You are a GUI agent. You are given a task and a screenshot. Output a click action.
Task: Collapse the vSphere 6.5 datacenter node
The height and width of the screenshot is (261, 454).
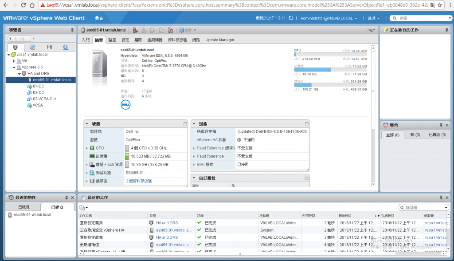coord(14,67)
